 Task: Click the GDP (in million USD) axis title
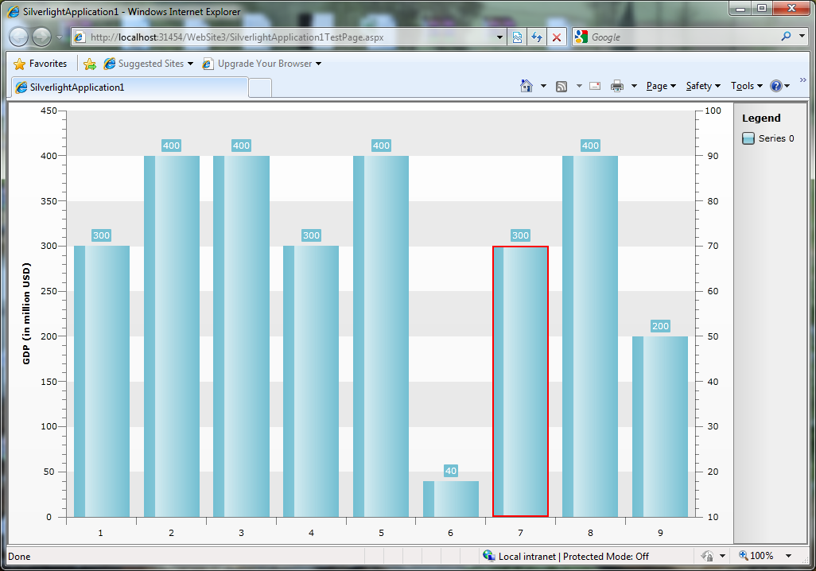tap(26, 313)
